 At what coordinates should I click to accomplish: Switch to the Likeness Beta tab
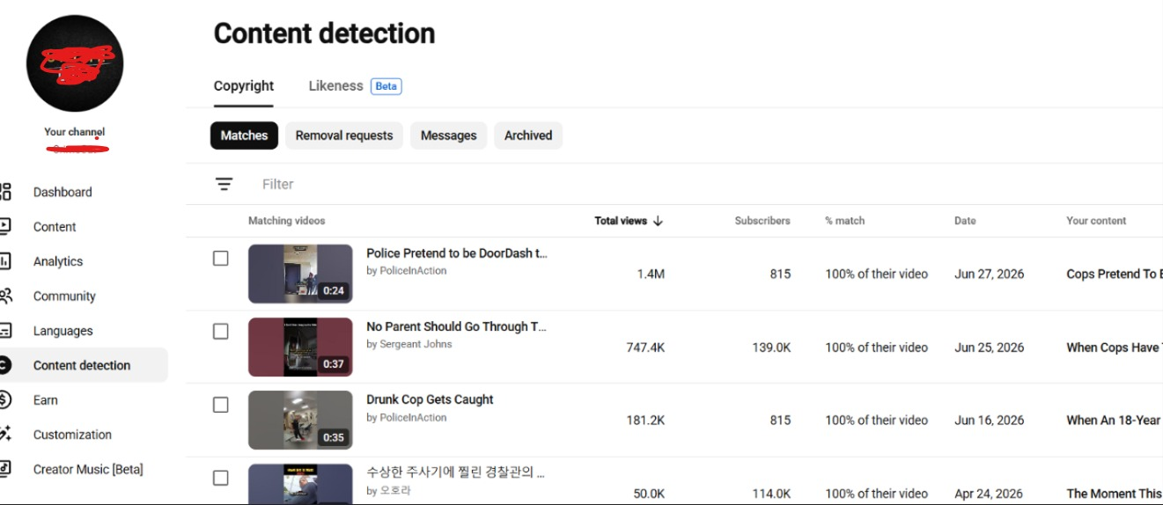click(355, 86)
